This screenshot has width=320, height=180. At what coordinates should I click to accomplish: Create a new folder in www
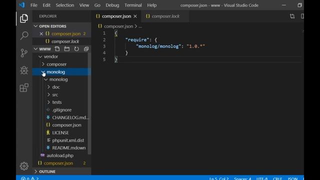tap(66, 49)
